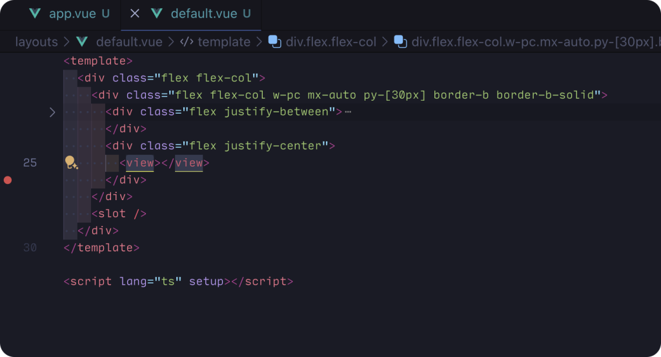This screenshot has width=661, height=357.
Task: Click the template breadcrumb label
Action: pos(223,42)
